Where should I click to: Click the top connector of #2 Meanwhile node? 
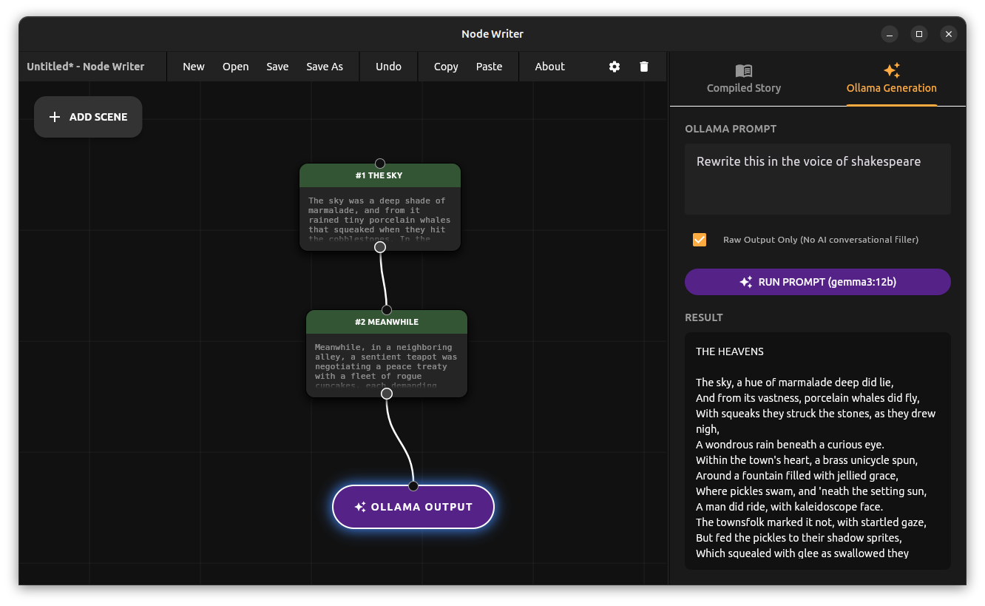pos(387,310)
